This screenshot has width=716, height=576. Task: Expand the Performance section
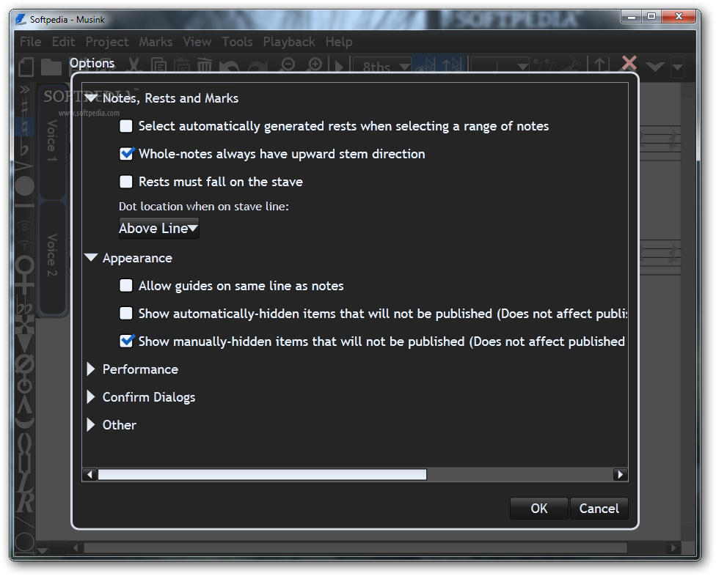tap(91, 369)
